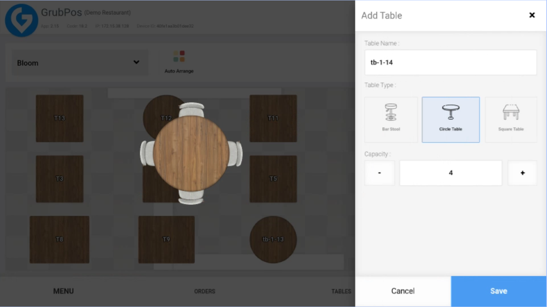Save the new table
The image size is (547, 307).
point(499,291)
